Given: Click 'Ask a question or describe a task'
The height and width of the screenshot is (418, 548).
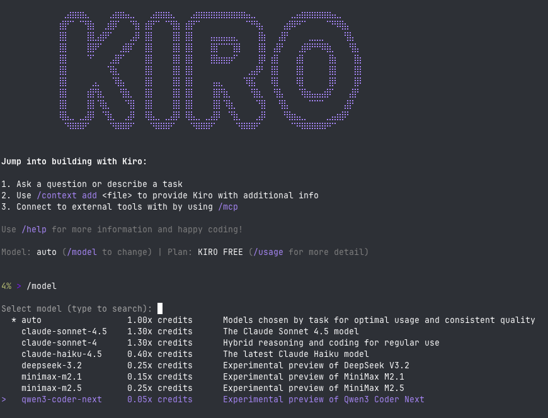Looking at the screenshot, I should pyautogui.click(x=100, y=184).
